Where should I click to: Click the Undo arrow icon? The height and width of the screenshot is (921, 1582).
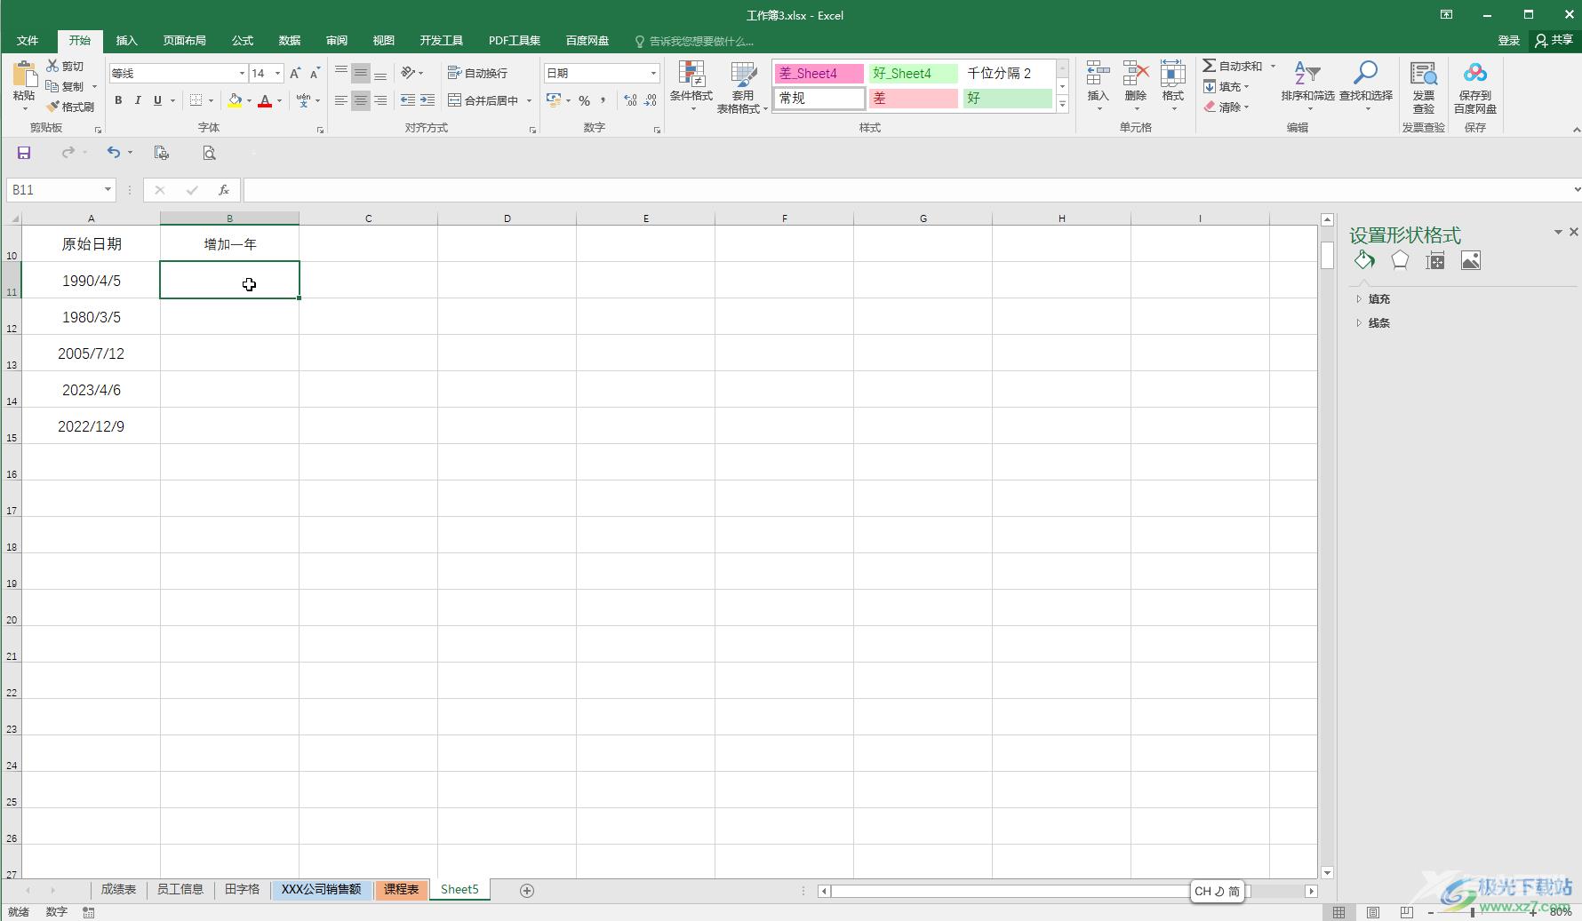(x=114, y=153)
